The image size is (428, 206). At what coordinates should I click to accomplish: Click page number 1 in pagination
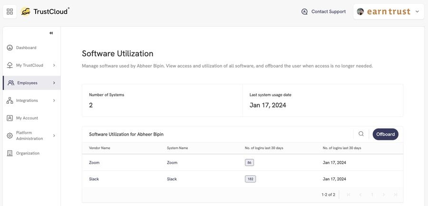click(372, 195)
